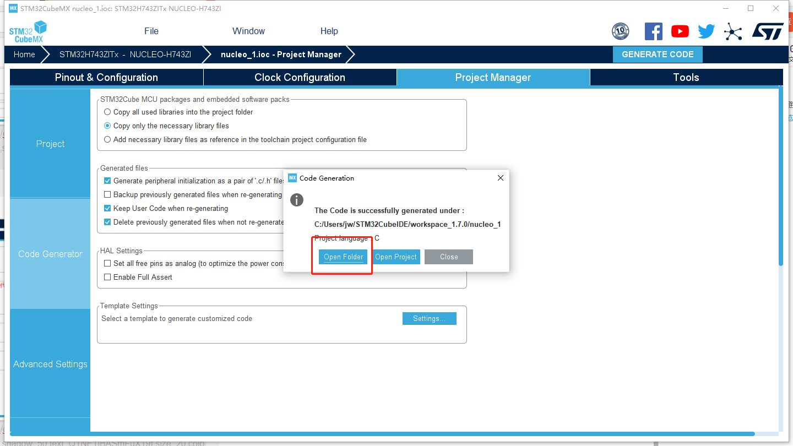793x446 pixels.
Task: Open template Settings... button
Action: click(x=430, y=318)
